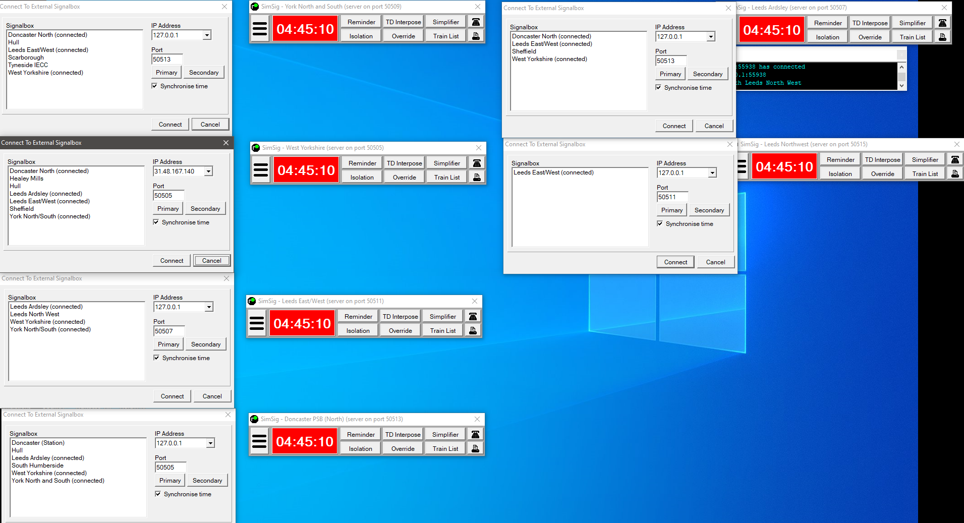Toggle Synchronise time in port 50513 dialog with Scarborough
The image size is (964, 523).
pyautogui.click(x=180, y=86)
